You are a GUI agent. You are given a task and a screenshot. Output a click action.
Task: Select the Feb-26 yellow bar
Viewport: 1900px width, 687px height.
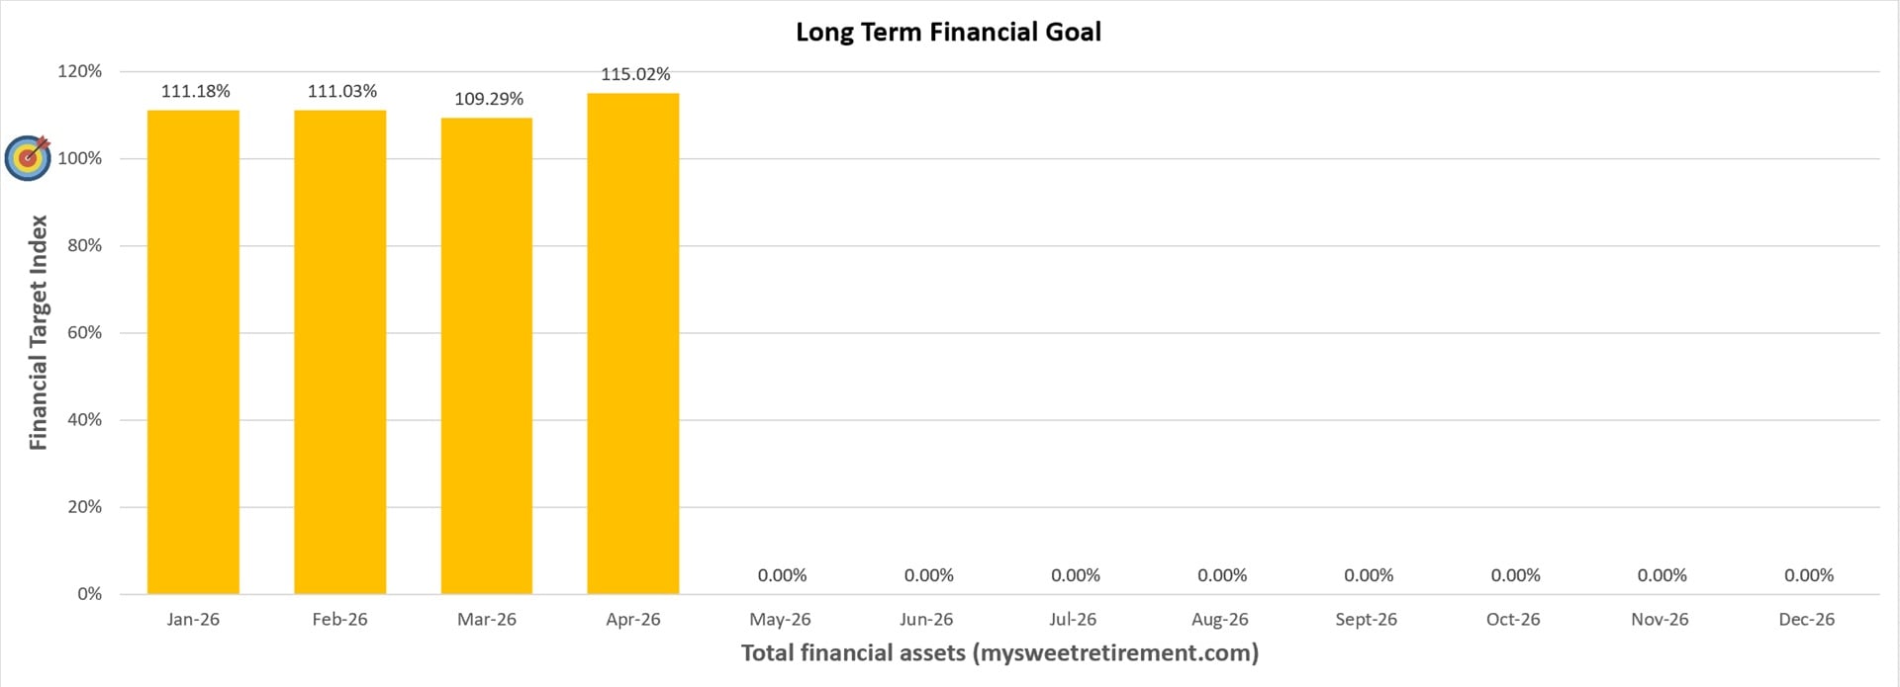point(339,351)
